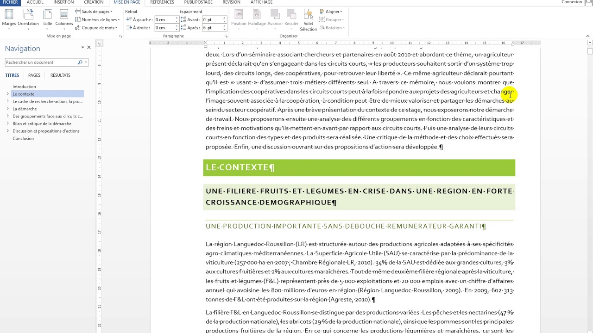Expand the 'Le contexte' heading

pyautogui.click(x=7, y=94)
